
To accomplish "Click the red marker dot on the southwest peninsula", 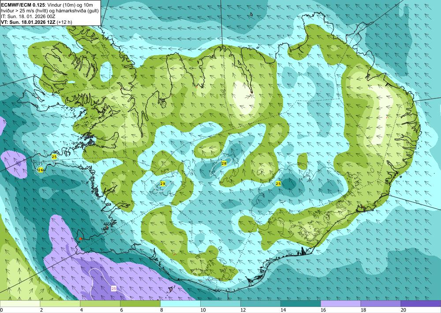I will [81, 239].
